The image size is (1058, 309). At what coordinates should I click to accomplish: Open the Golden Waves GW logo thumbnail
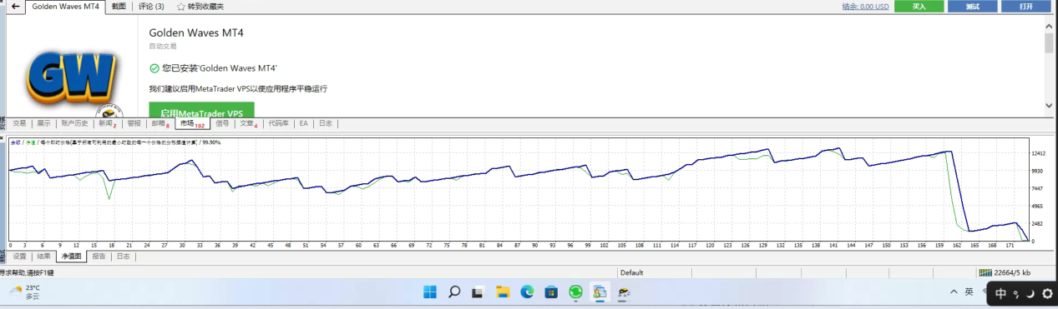[70, 76]
